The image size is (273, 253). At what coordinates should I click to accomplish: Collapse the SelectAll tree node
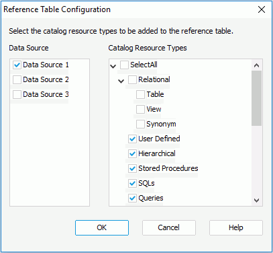[x=113, y=66]
